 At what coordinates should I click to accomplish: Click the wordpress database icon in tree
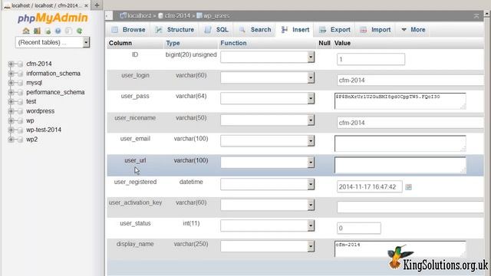(21, 111)
